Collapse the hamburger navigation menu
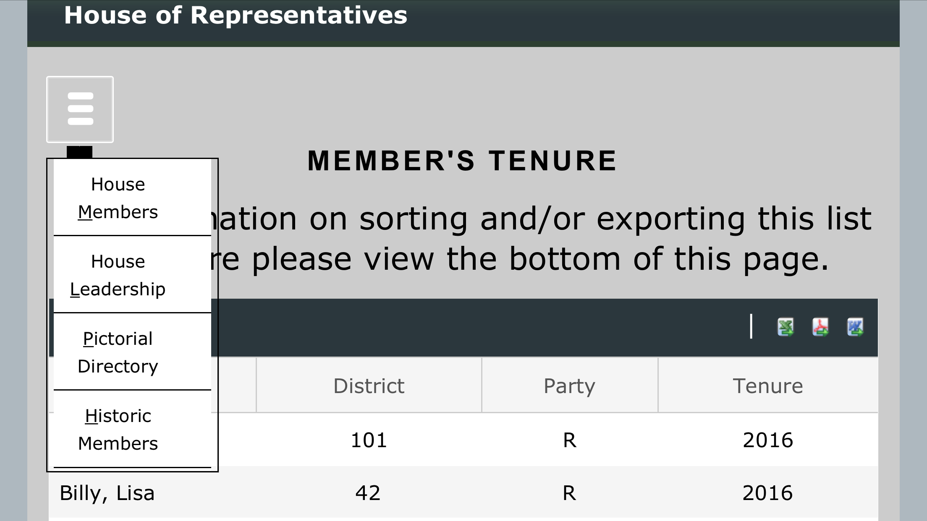The image size is (927, 521). (x=80, y=109)
